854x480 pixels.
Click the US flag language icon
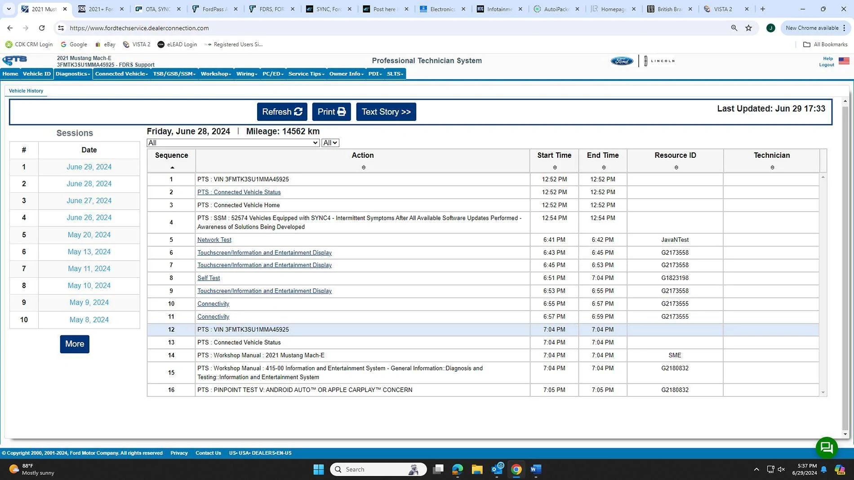[x=844, y=61]
